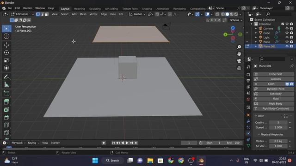Select the Add Cube tool
296x166 pixels.
coord(6,93)
